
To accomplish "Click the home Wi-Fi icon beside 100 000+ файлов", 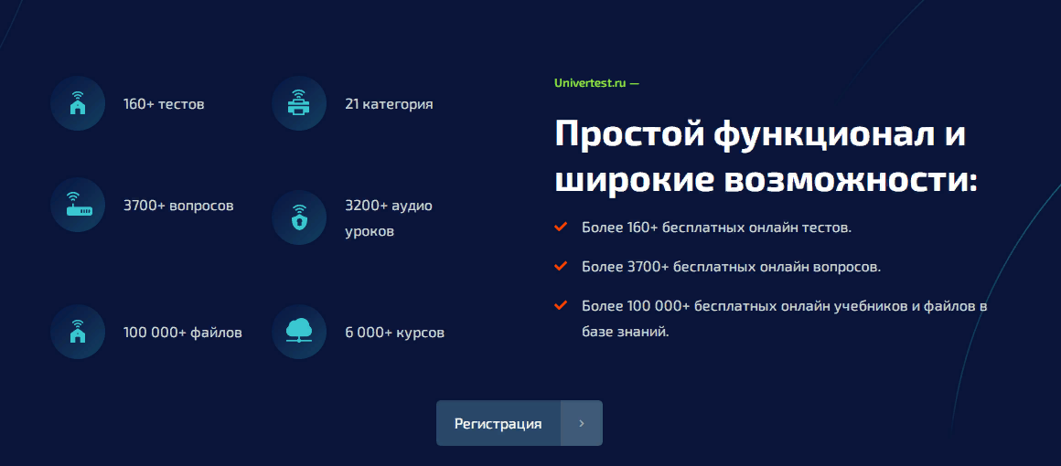I will coord(78,332).
